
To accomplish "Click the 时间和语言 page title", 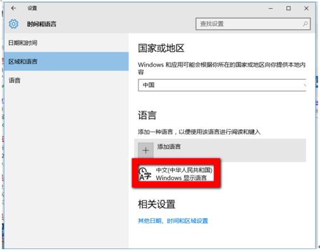I will (42, 24).
